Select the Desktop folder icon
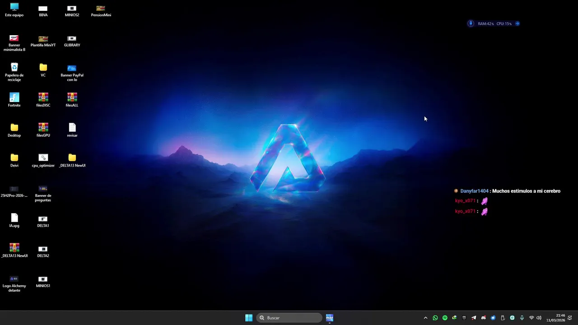The height and width of the screenshot is (325, 578). coord(14,130)
